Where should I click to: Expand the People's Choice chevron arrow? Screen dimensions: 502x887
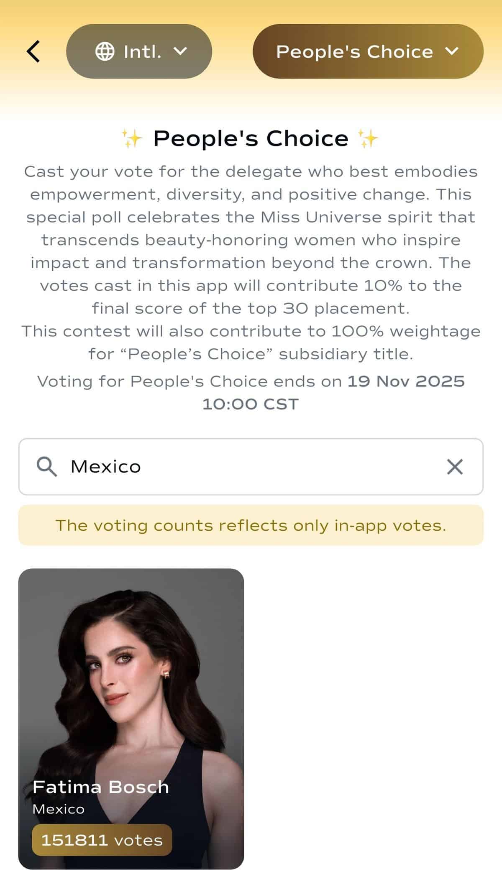coord(452,51)
